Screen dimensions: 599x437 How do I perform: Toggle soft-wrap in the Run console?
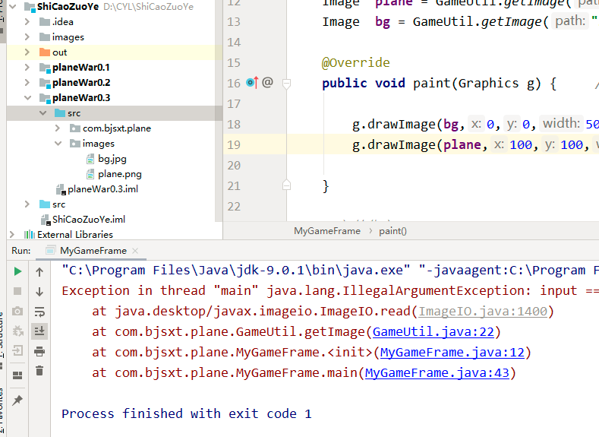coord(39,312)
